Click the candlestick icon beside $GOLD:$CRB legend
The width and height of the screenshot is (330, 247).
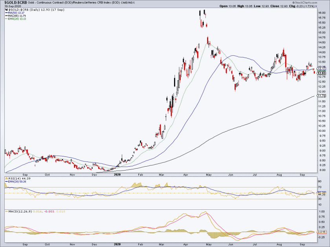tap(6, 10)
